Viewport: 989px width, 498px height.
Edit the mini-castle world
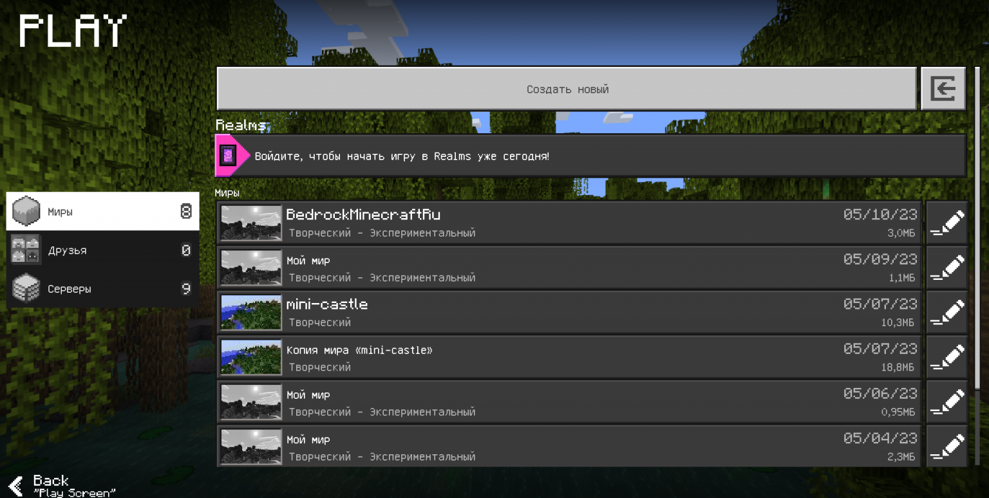[947, 312]
